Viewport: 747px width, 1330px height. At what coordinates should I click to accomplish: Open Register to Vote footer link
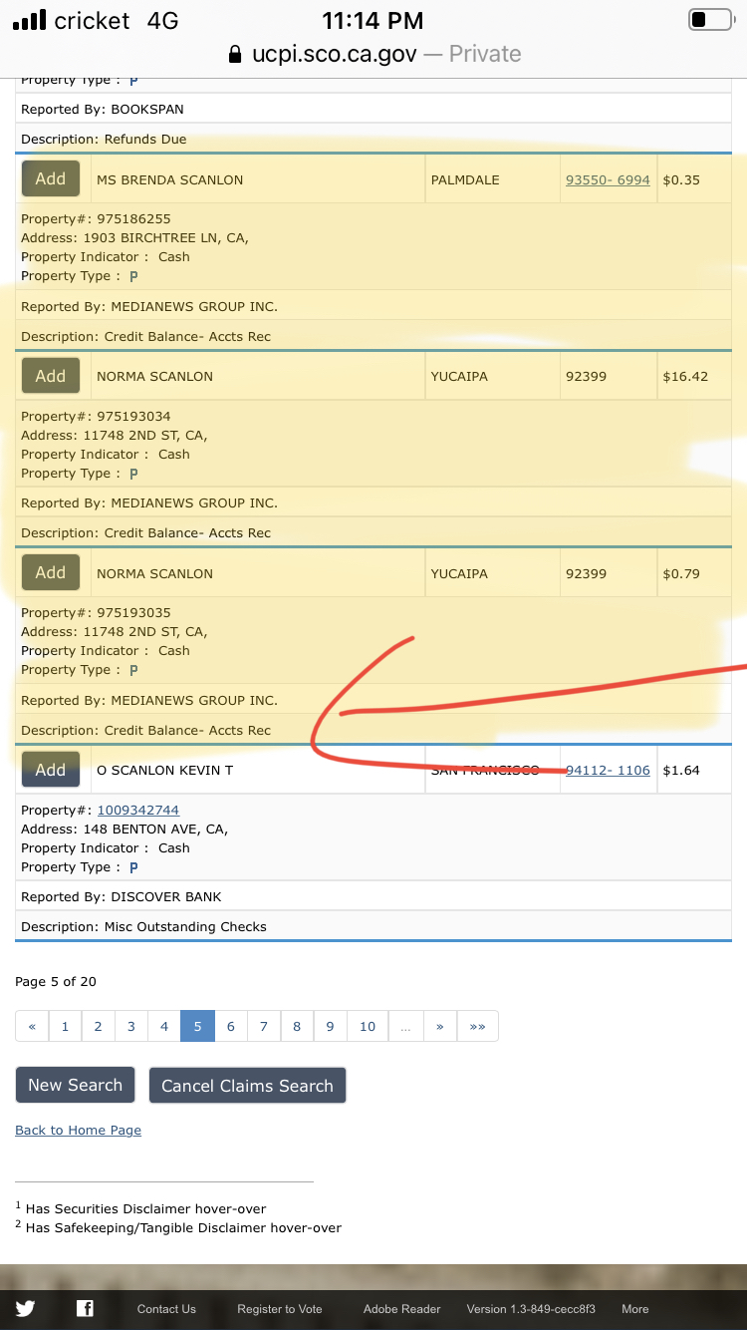pyautogui.click(x=280, y=1309)
